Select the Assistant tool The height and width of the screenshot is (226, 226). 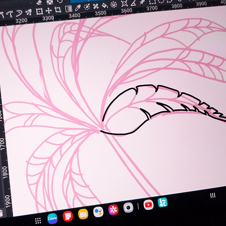(124, 4)
